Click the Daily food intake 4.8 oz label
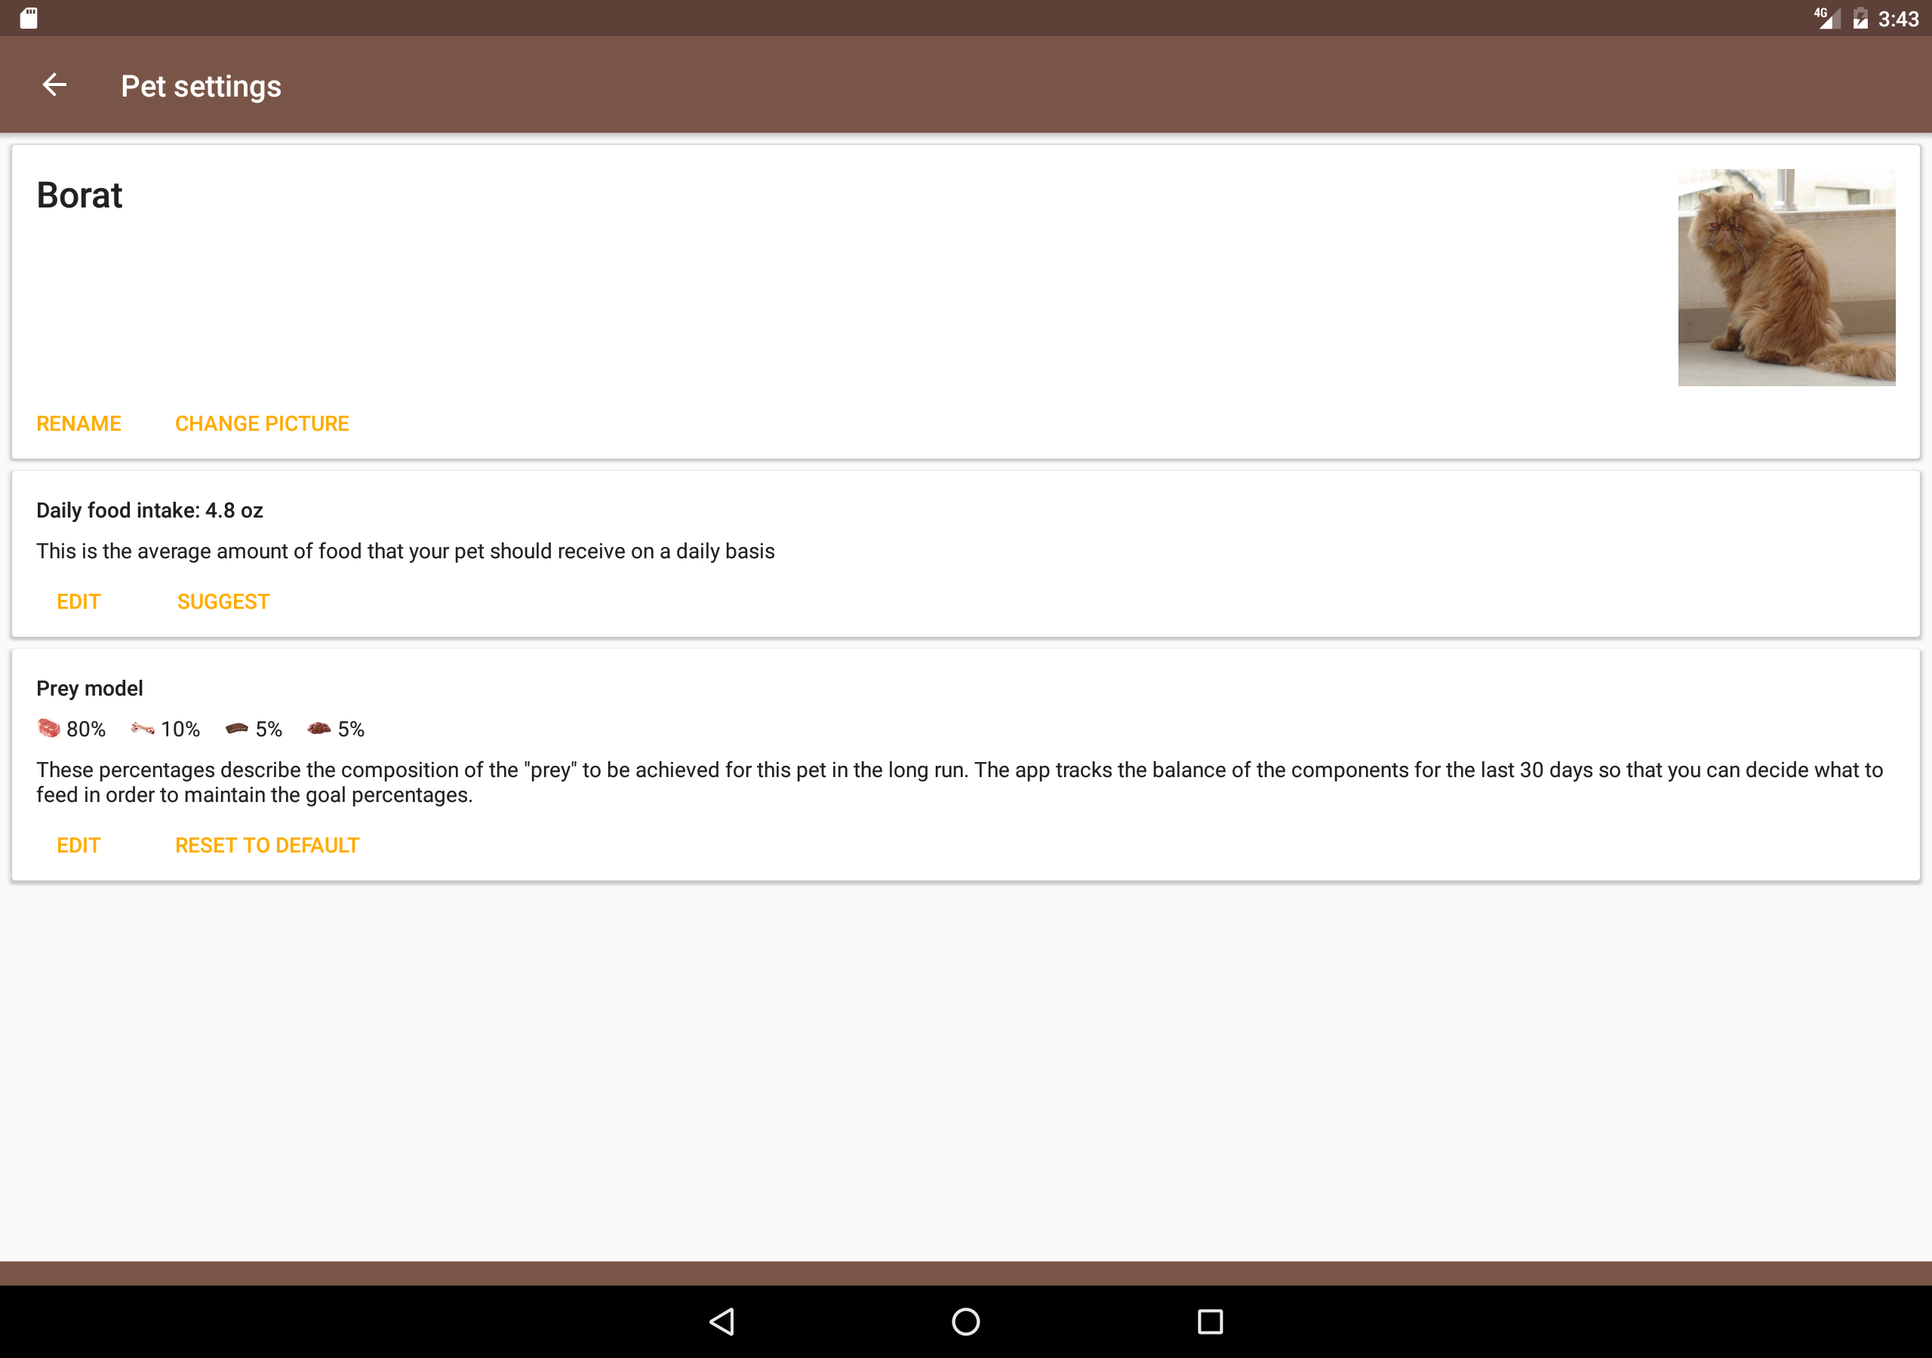Screen dimensions: 1932x1358 [x=149, y=511]
